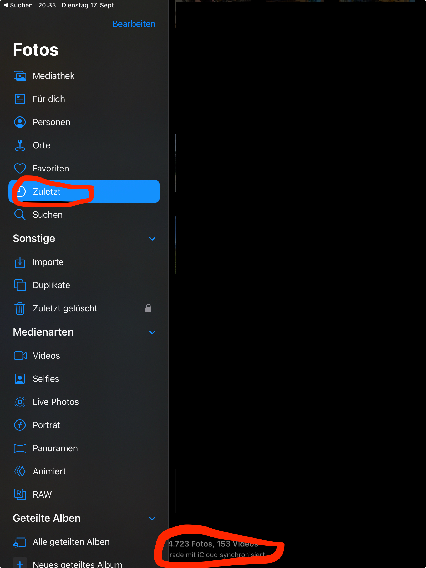The width and height of the screenshot is (426, 568).
Task: Select the Favoriten heart icon
Action: (x=20, y=169)
